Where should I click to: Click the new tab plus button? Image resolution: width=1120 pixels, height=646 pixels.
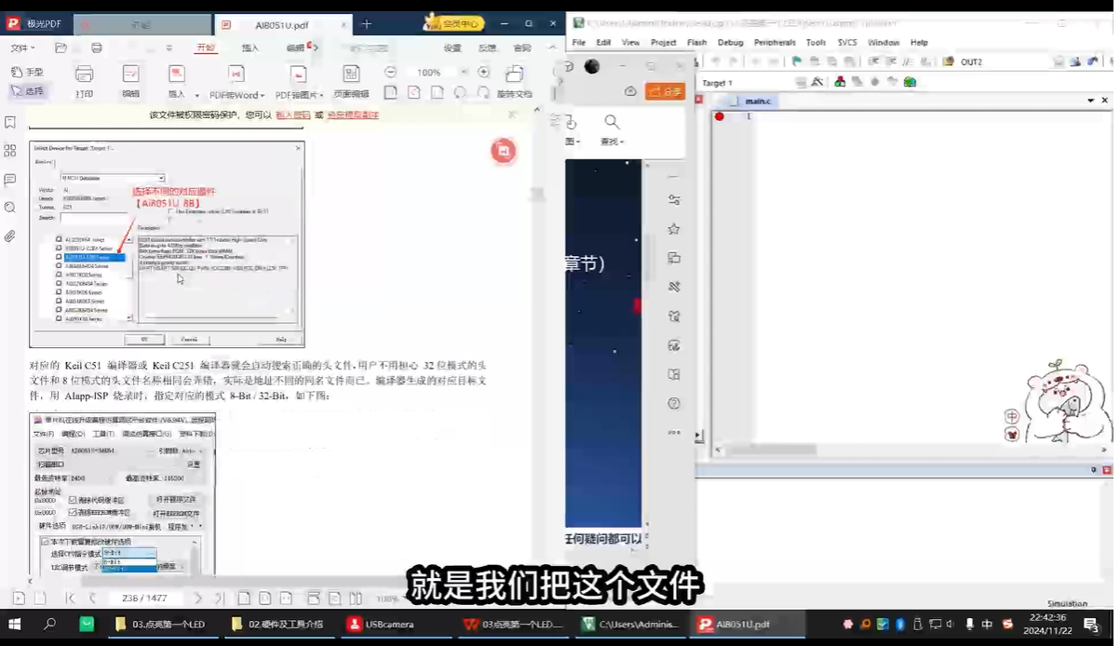[367, 24]
